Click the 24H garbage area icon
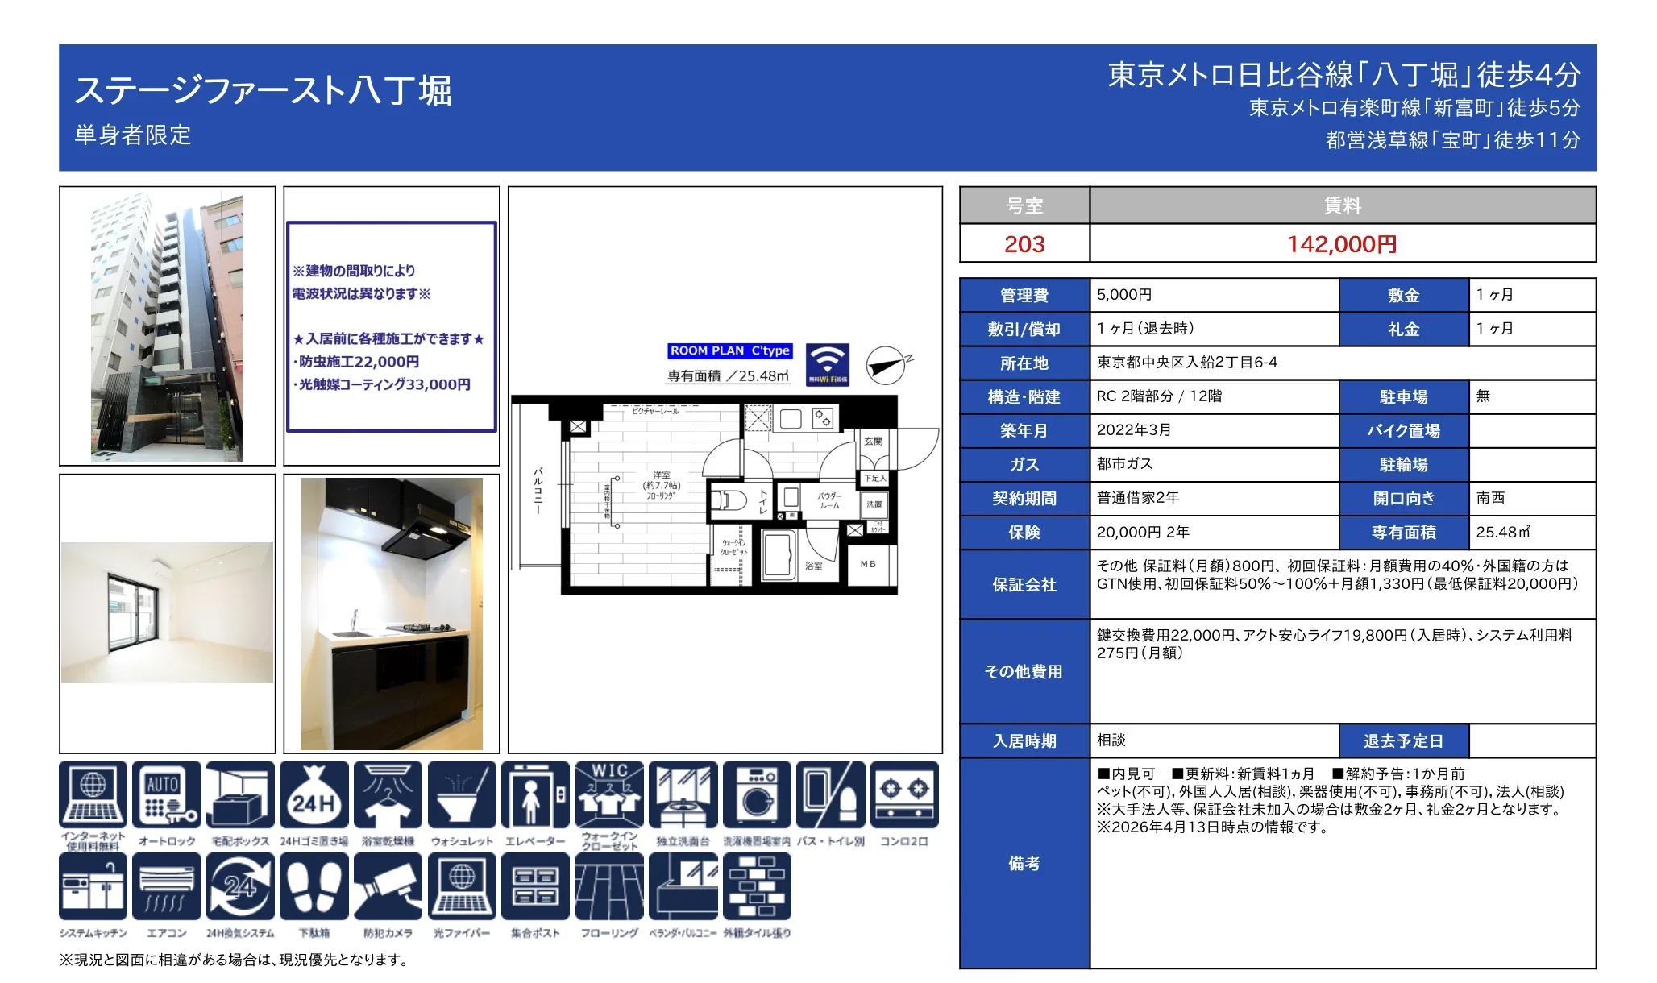The height and width of the screenshot is (983, 1657). [x=314, y=794]
